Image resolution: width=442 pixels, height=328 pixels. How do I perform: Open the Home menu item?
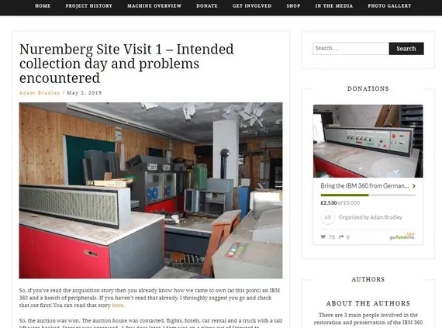click(x=43, y=6)
